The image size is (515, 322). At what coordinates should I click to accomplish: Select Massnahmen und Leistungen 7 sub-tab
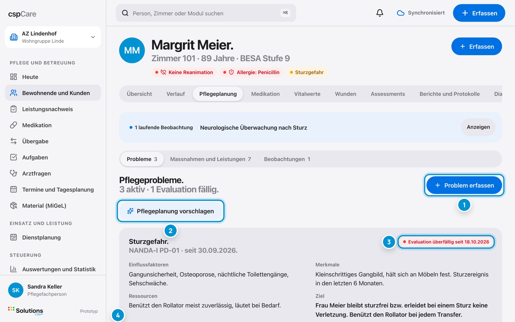coord(211,159)
